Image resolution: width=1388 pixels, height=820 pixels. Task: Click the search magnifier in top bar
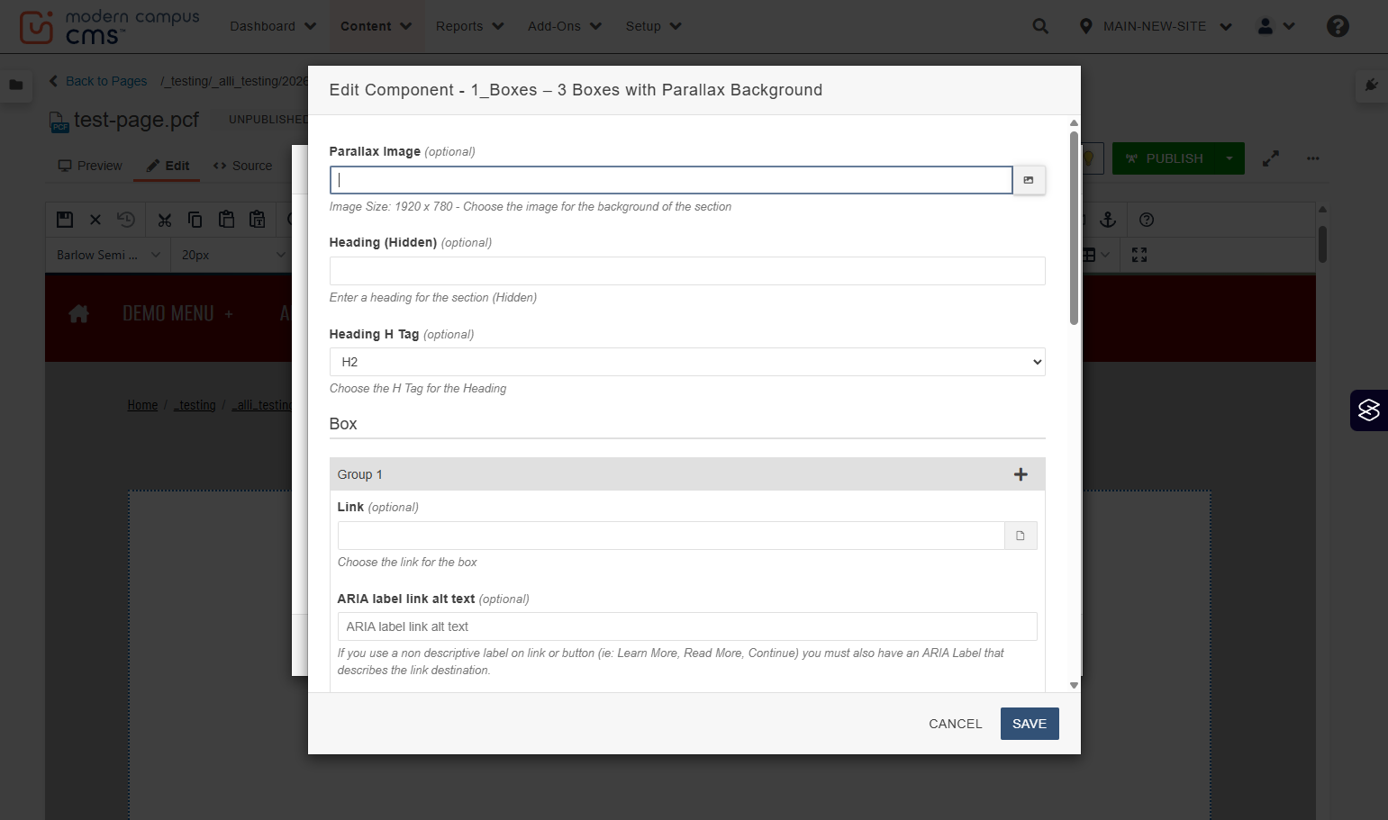1040,26
